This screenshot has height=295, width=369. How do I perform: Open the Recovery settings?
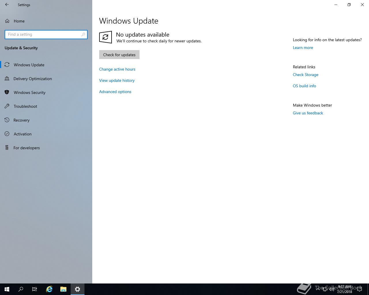coord(46,120)
